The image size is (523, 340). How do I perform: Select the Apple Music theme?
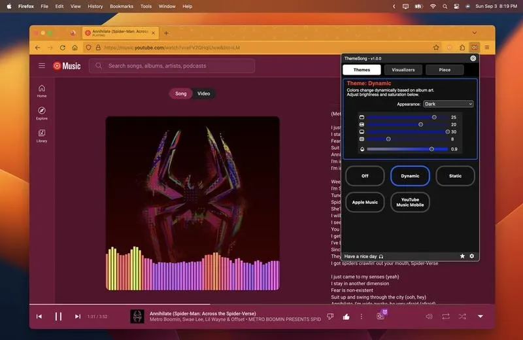pyautogui.click(x=365, y=202)
